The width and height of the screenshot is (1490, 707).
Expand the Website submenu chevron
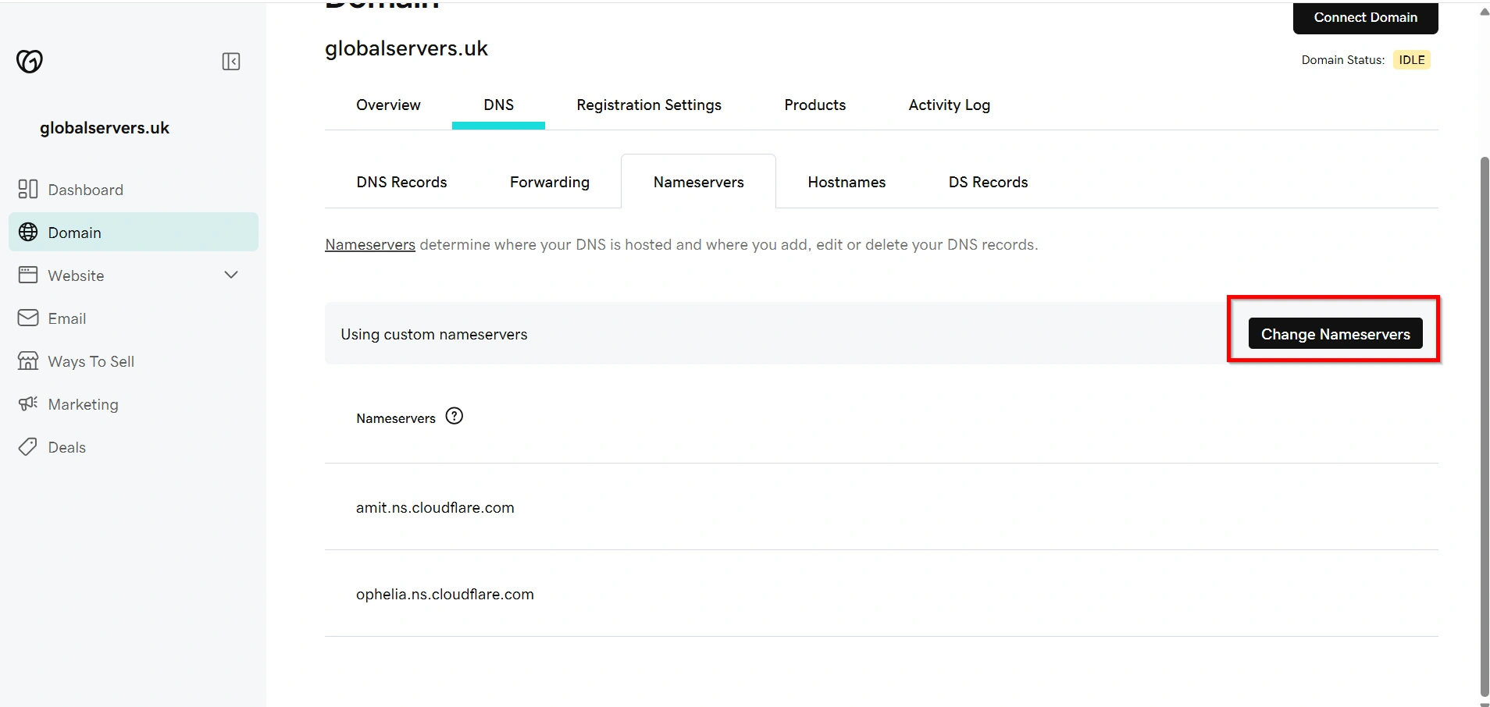[x=231, y=275]
